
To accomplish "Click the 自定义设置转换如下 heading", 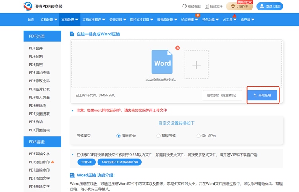I will [176, 123].
